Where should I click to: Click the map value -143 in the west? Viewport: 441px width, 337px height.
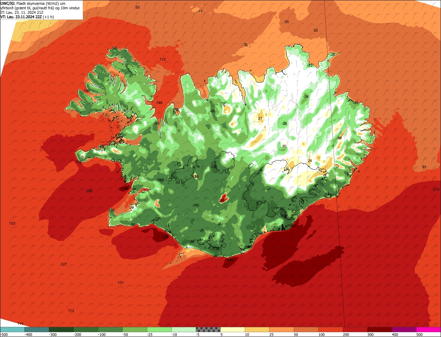[160, 180]
